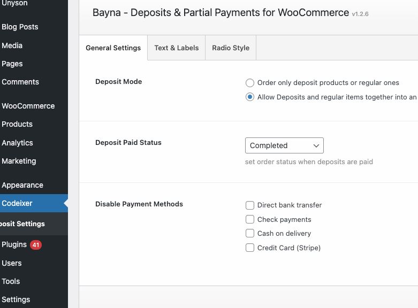Image resolution: width=418 pixels, height=308 pixels.
Task: Click the Cash on delivery label text
Action: pyautogui.click(x=284, y=233)
